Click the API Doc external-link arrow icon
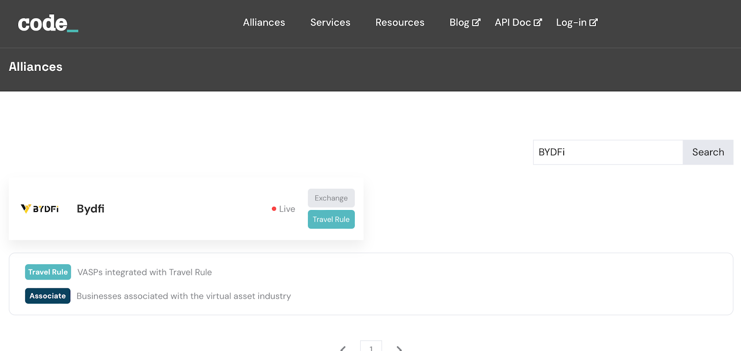The image size is (741, 351). [538, 22]
